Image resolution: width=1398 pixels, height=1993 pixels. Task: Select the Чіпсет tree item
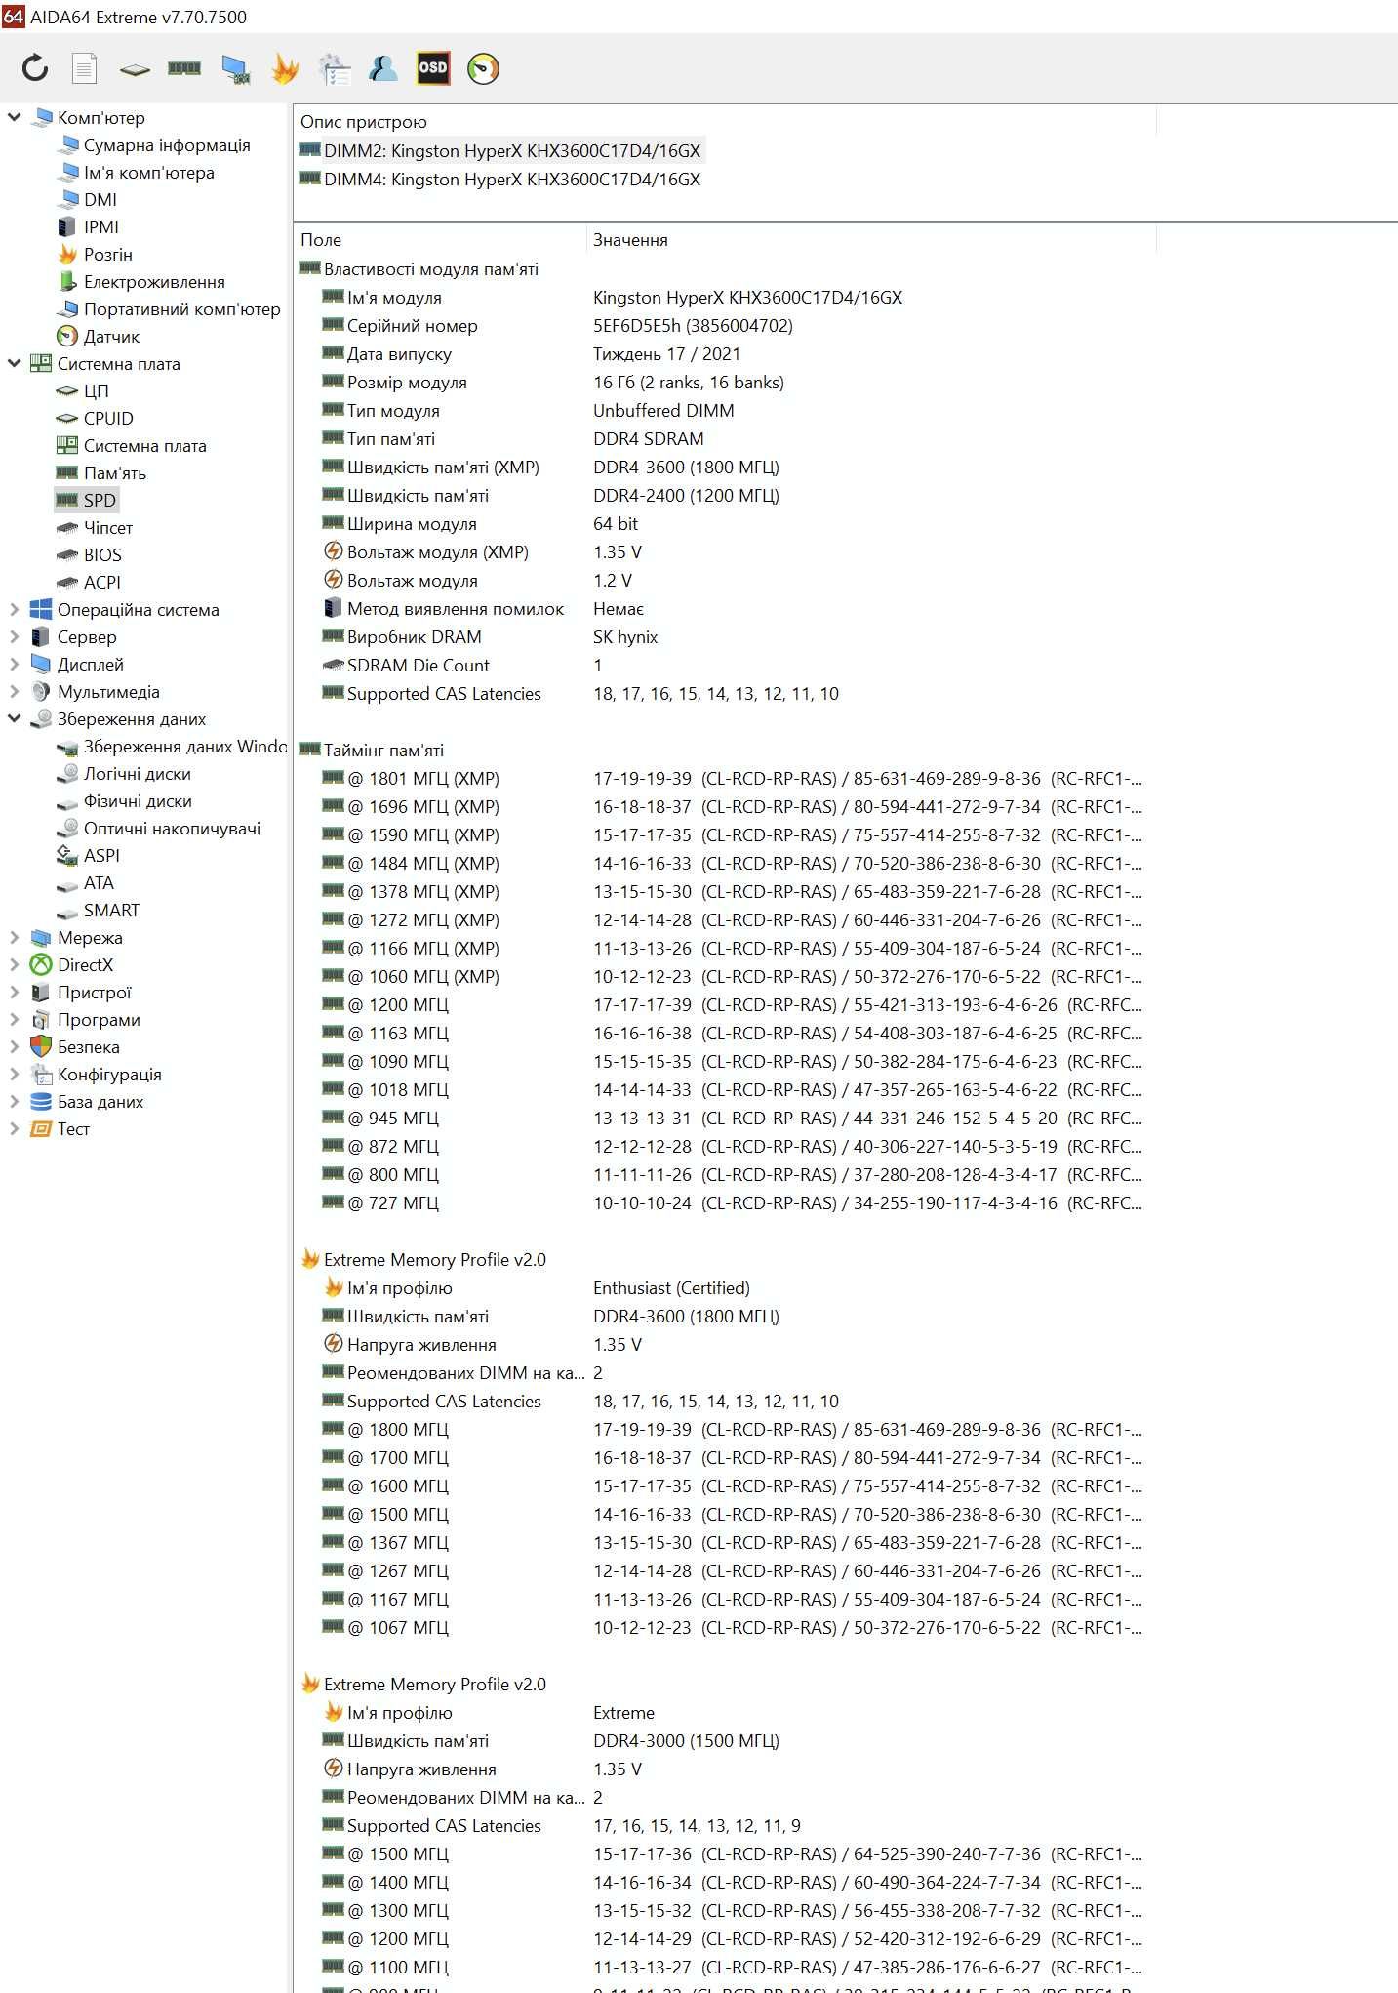[107, 527]
